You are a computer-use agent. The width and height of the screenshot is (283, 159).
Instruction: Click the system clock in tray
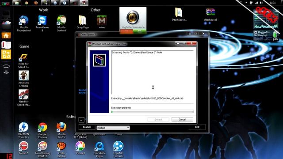273,3
